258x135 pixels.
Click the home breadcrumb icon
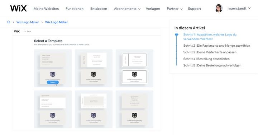(x=9, y=22)
